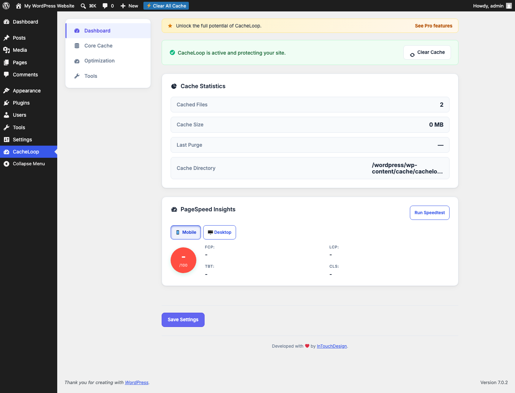The image size is (515, 393).
Task: Click the PageSpeed Insights gauge icon
Action: click(174, 210)
